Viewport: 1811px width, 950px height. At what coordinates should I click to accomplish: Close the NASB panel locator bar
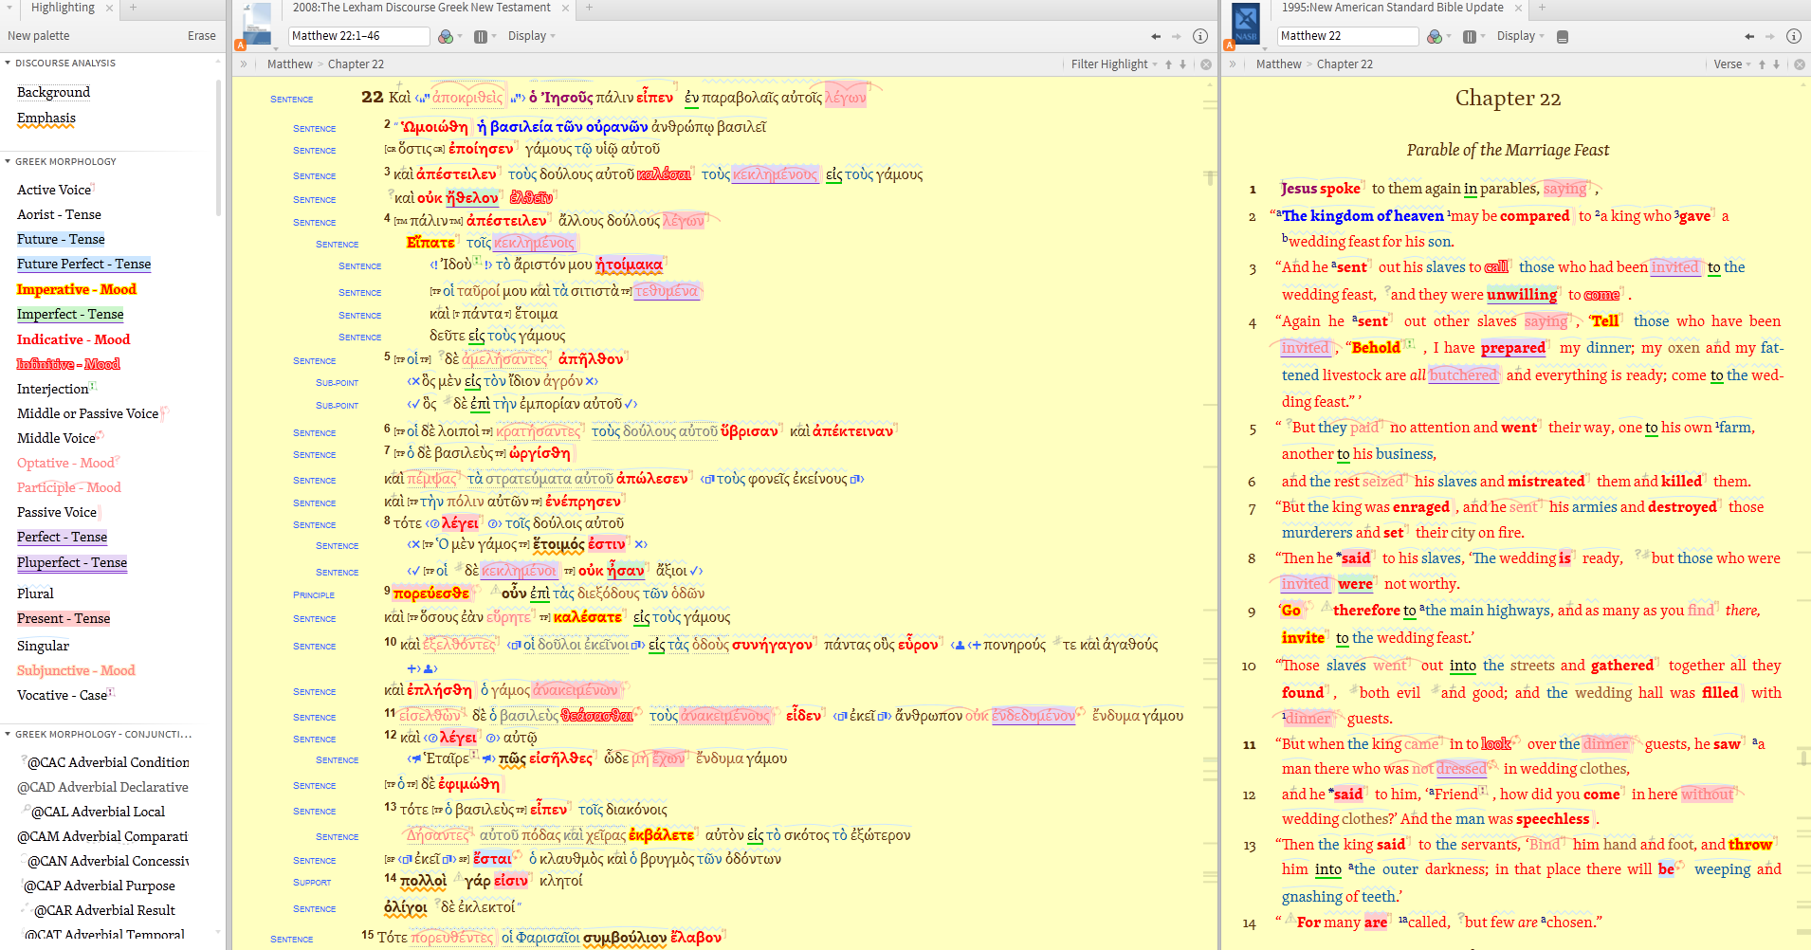(x=1800, y=64)
